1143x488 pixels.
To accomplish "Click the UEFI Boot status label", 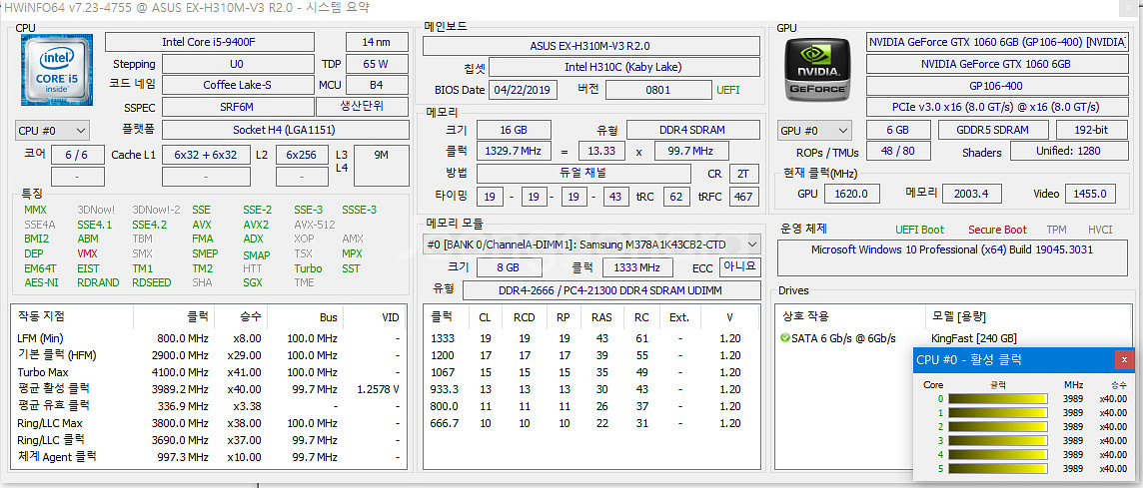I will 919,230.
